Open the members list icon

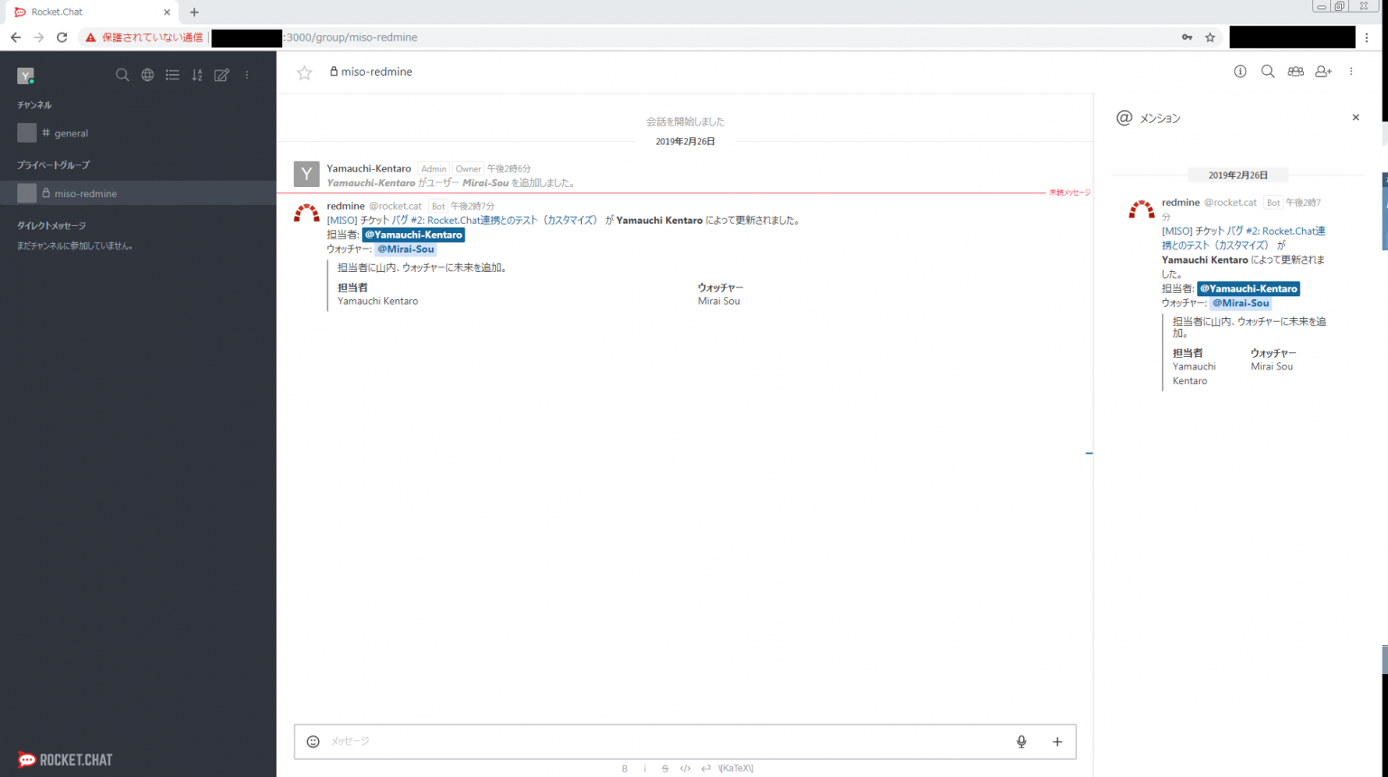[x=1296, y=71]
